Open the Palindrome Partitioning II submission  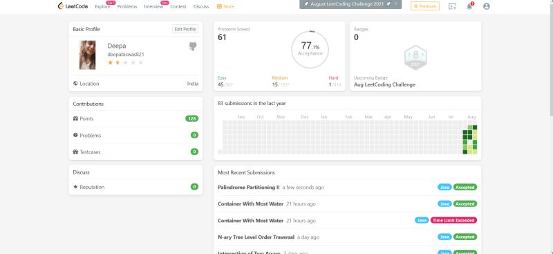[x=249, y=188]
